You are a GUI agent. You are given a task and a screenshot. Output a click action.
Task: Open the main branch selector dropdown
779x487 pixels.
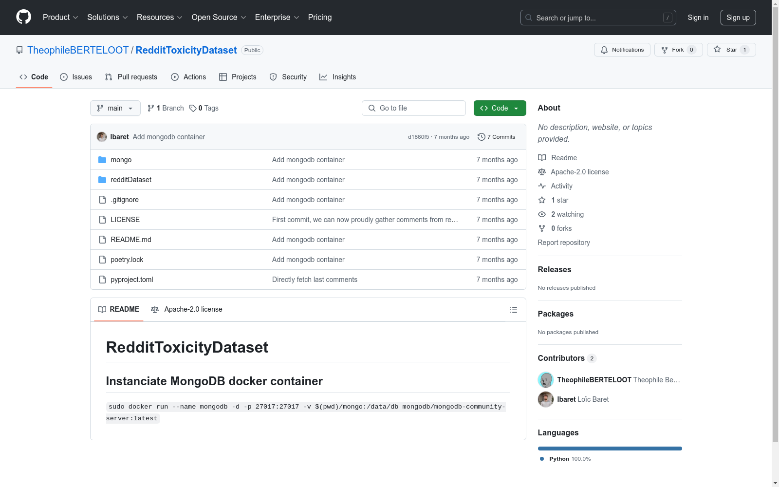[115, 108]
